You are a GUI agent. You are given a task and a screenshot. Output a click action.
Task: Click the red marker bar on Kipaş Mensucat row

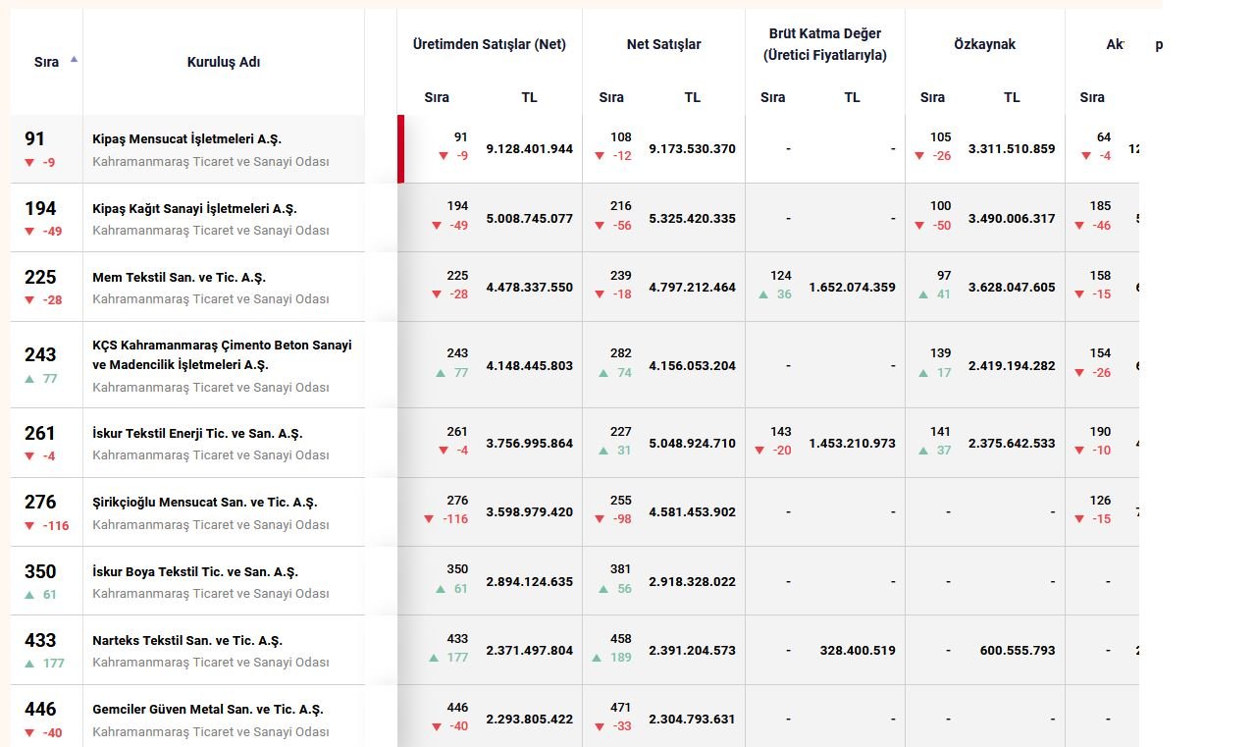tap(400, 149)
